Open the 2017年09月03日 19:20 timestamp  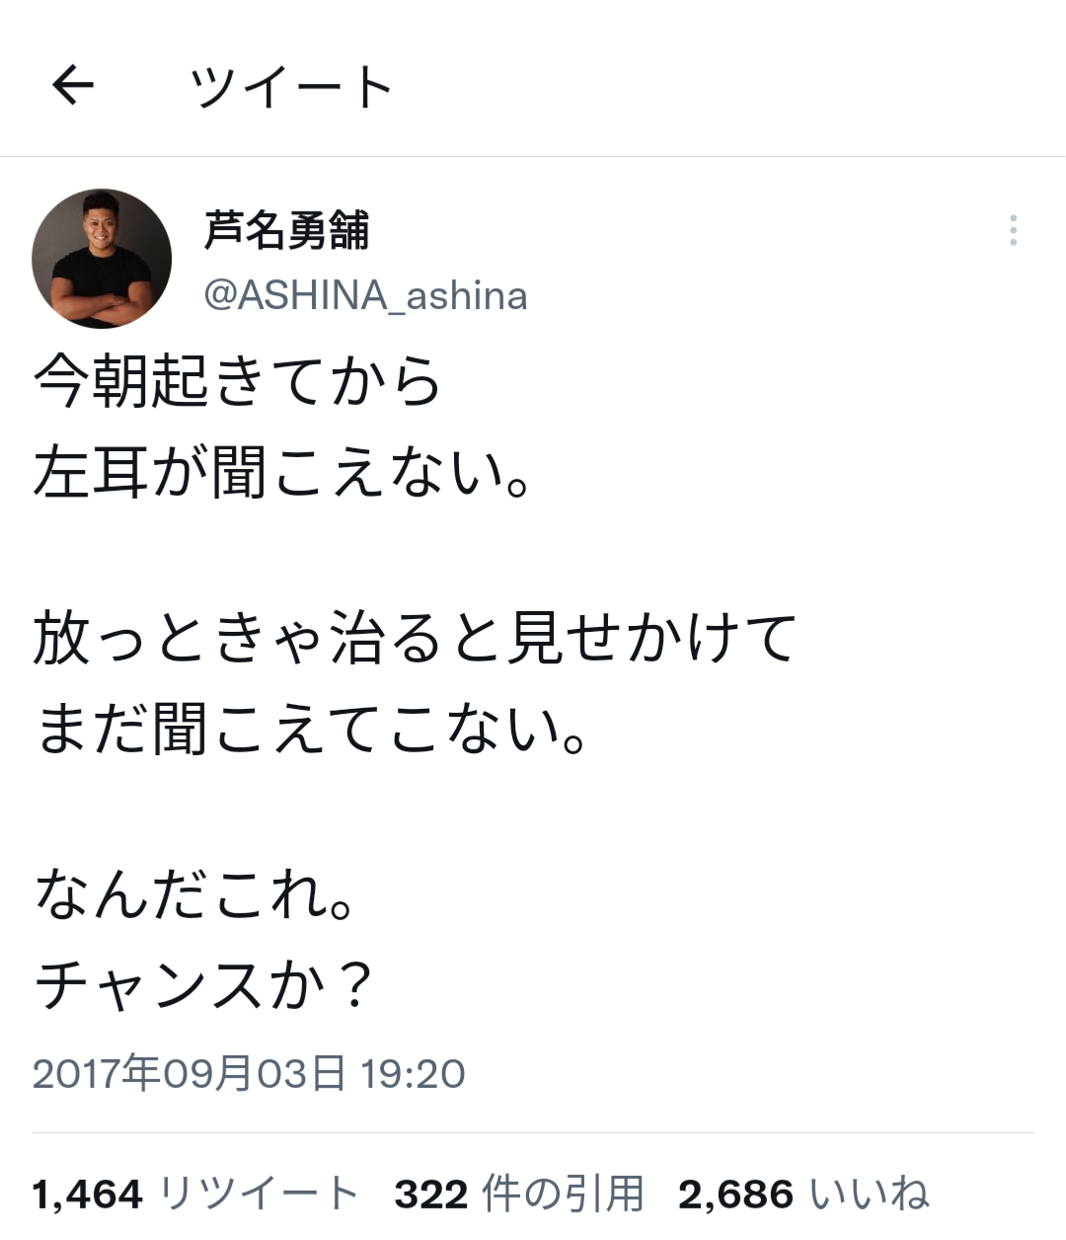[x=249, y=1073]
